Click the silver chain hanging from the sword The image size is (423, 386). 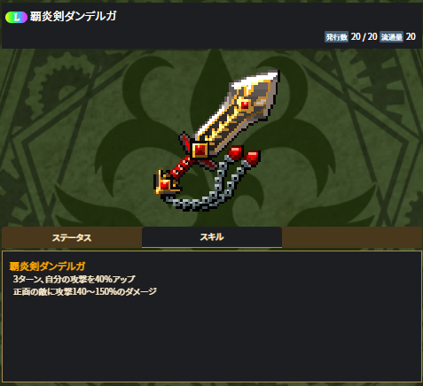point(208,187)
